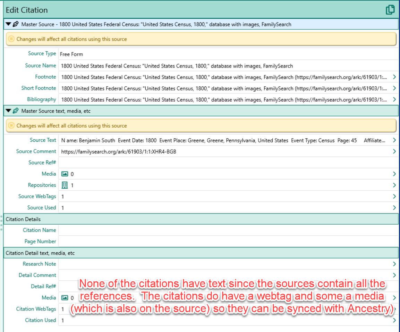Click the Repositories label
Screen dimensions: 400x332
(42, 185)
